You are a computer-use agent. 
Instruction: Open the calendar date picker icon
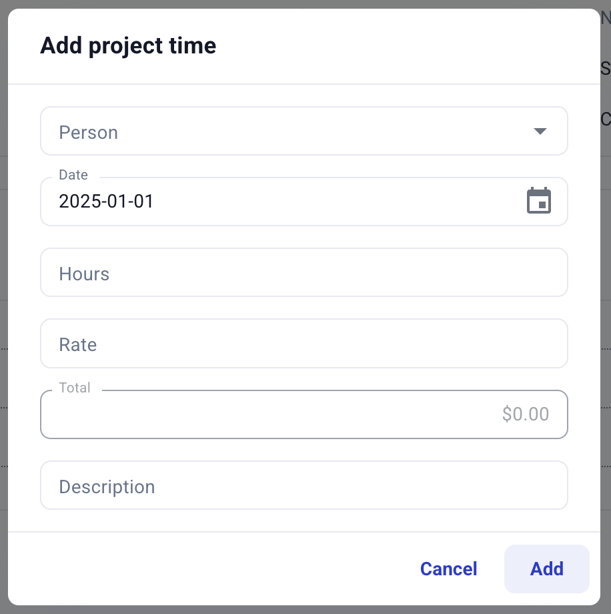(x=539, y=201)
